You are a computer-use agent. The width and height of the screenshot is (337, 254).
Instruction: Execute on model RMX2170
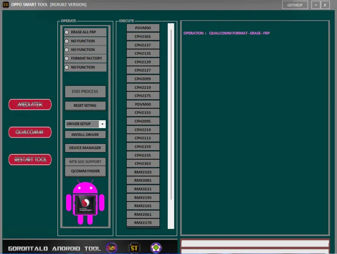click(143, 223)
